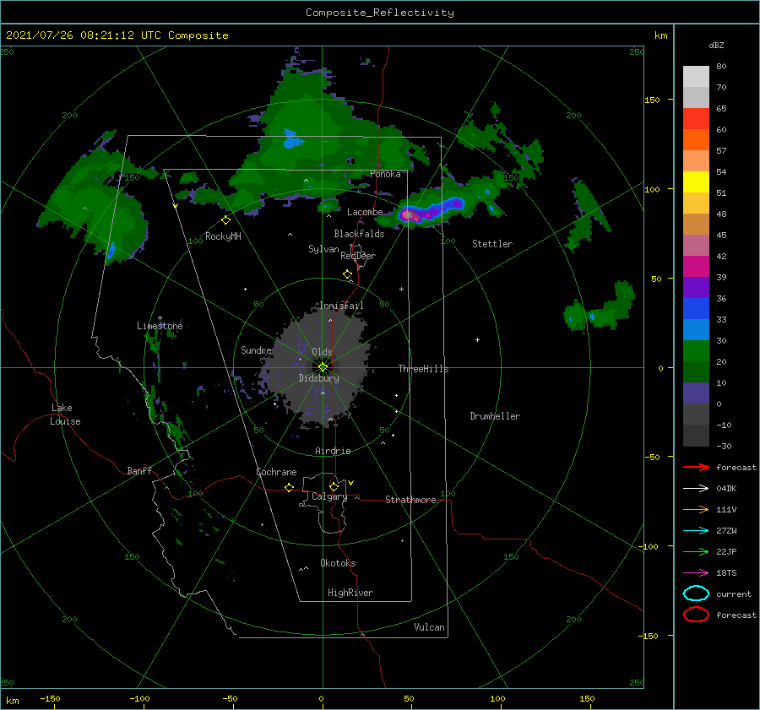Click the 57 value in legend
This screenshot has height=710, width=760.
721,151
